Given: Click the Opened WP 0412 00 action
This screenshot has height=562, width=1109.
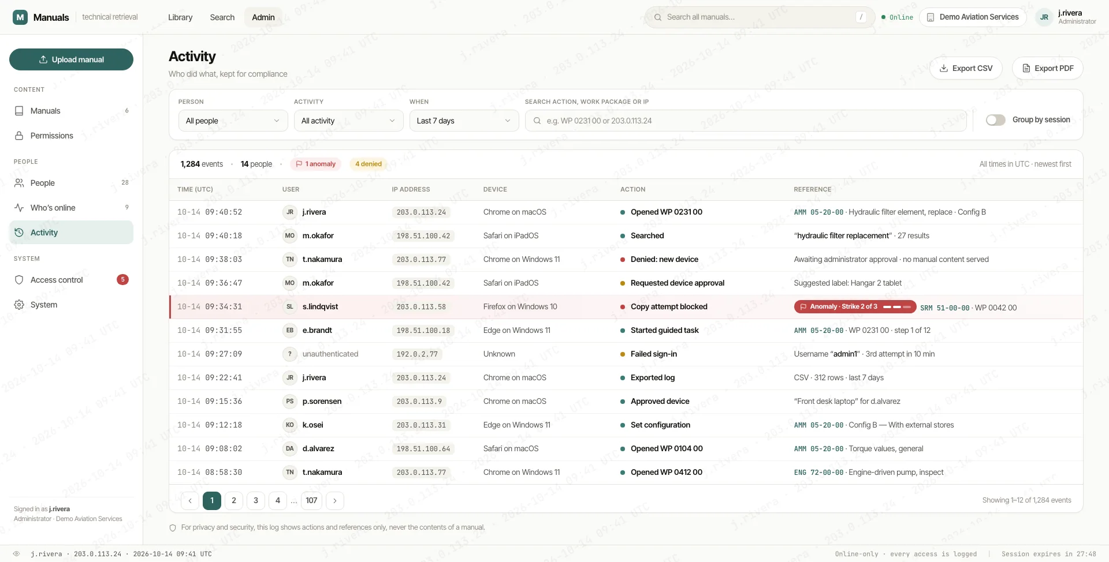Looking at the screenshot, I should [667, 473].
